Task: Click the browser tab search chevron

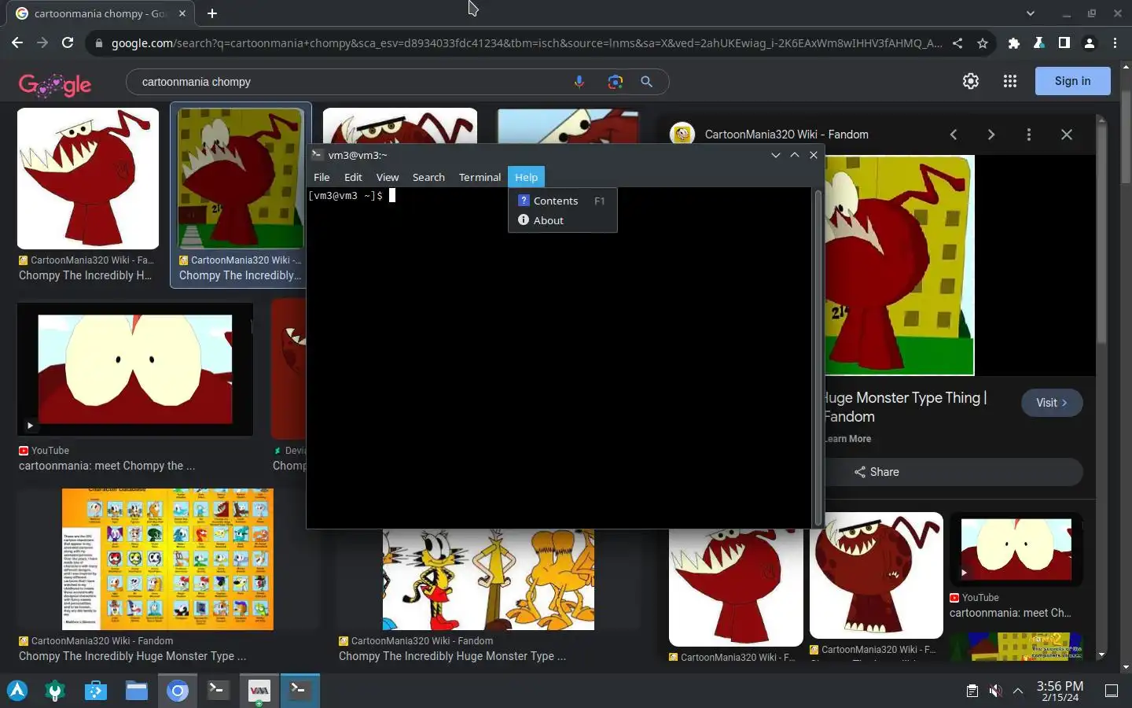Action: point(1031,13)
